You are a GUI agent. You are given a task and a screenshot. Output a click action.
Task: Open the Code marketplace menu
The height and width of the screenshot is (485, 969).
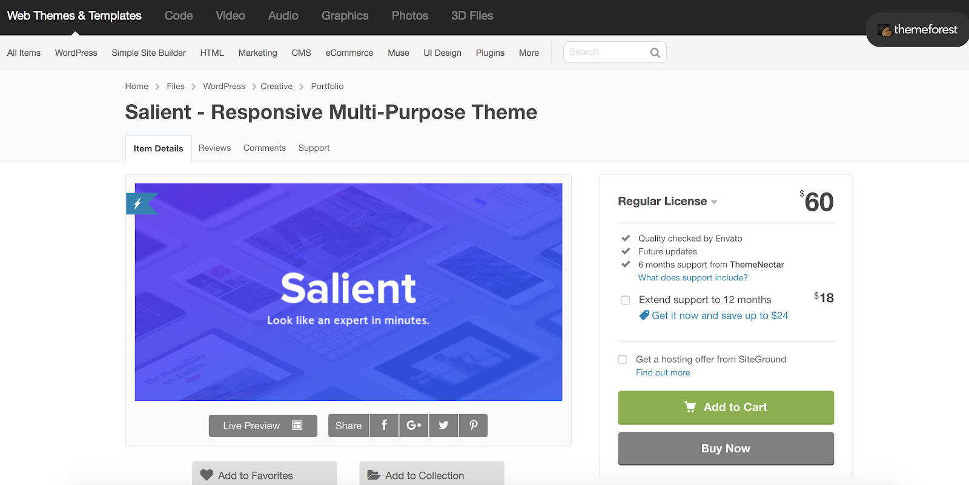click(x=179, y=16)
